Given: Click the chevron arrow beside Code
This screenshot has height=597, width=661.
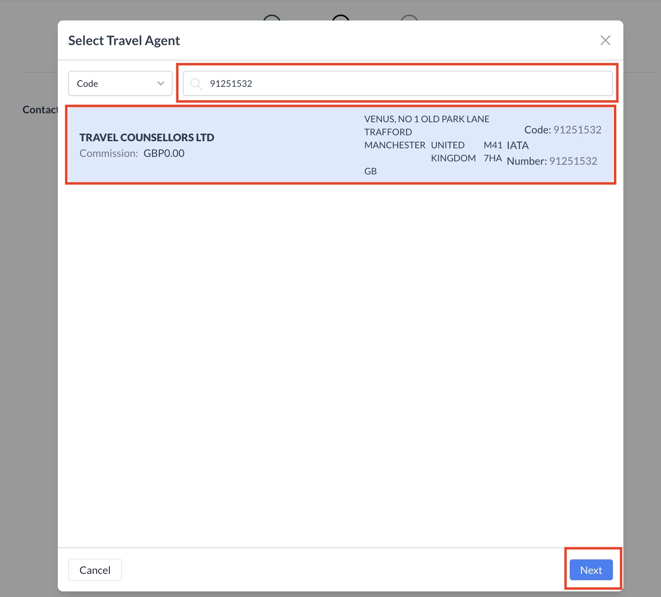Looking at the screenshot, I should pos(161,83).
